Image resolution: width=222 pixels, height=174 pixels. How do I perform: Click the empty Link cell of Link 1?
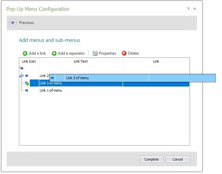coord(156,90)
